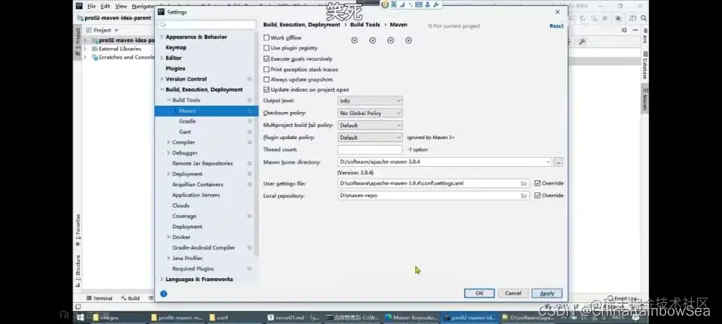Image resolution: width=722 pixels, height=324 pixels.
Task: Enable Use plugin registry checkbox
Action: pyautogui.click(x=266, y=48)
